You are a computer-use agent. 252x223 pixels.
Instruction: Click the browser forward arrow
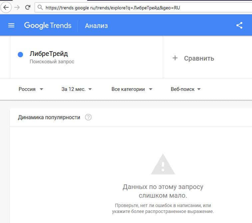[x=17, y=7]
